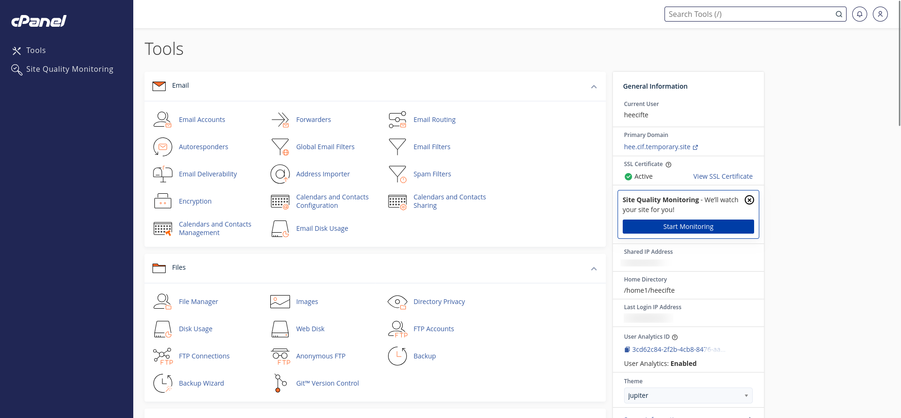Open the Email Accounts link

[x=202, y=120]
